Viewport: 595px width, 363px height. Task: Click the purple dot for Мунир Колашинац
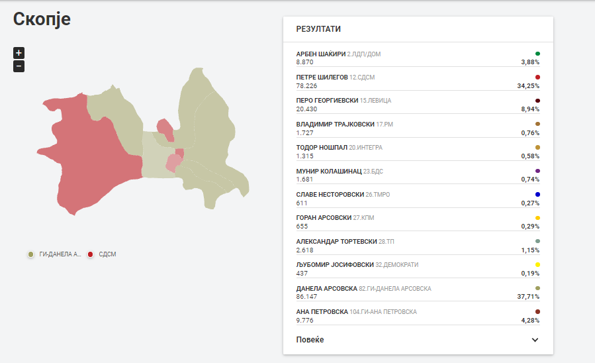click(537, 171)
